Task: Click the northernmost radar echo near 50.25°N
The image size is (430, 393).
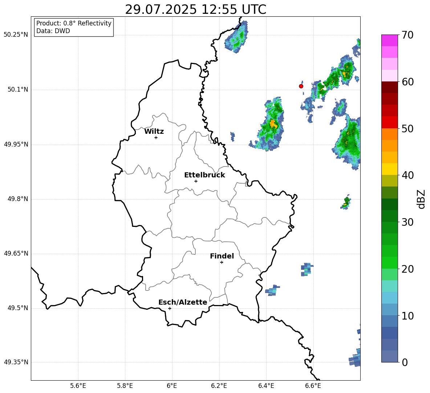Action: (x=237, y=37)
